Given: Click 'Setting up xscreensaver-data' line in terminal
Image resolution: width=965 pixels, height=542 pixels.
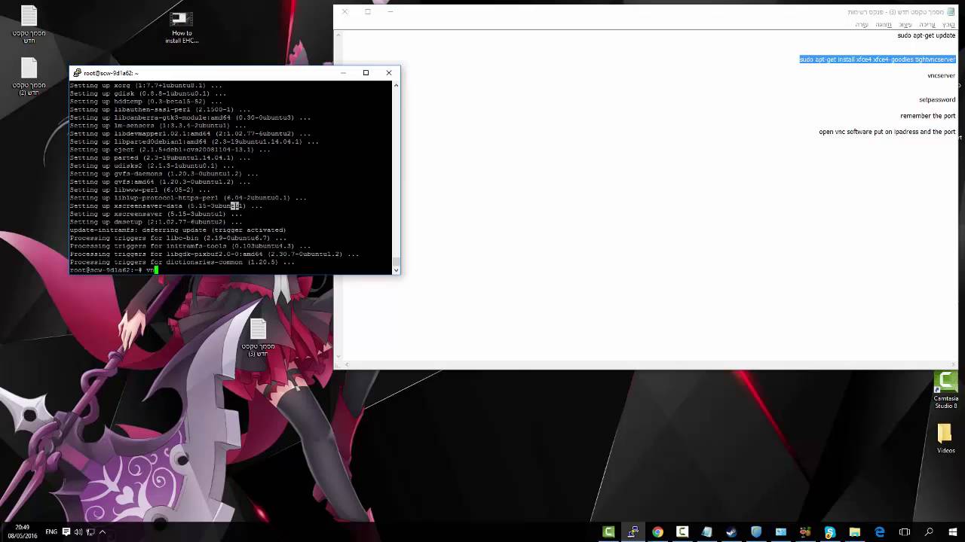Looking at the screenshot, I should 166,206.
